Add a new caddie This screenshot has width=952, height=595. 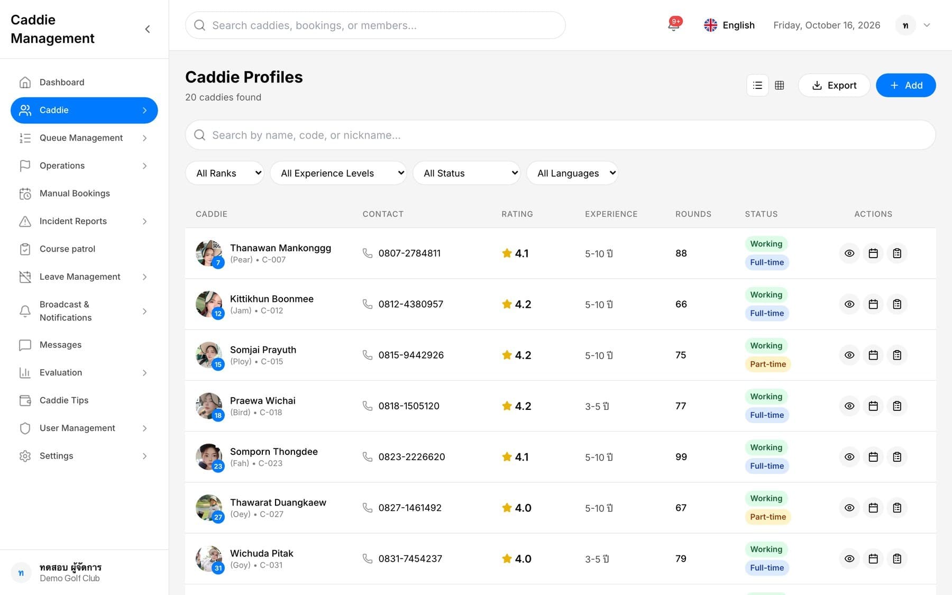(x=905, y=85)
